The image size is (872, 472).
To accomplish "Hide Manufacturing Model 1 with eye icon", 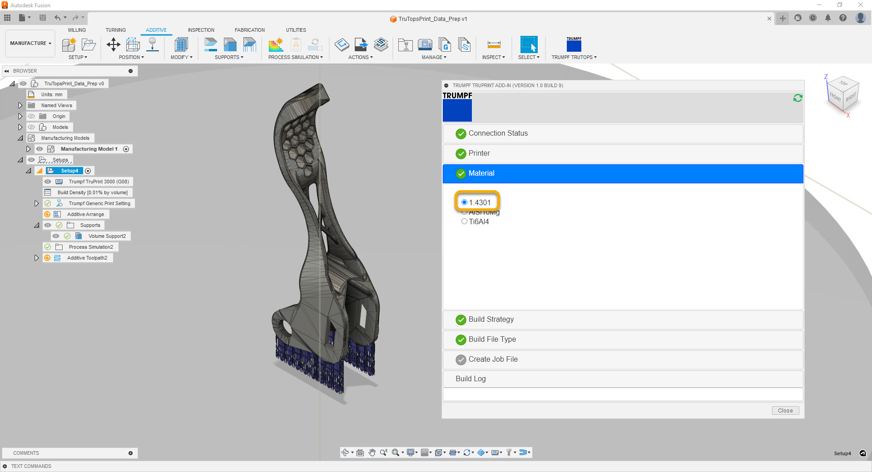I will click(x=40, y=149).
